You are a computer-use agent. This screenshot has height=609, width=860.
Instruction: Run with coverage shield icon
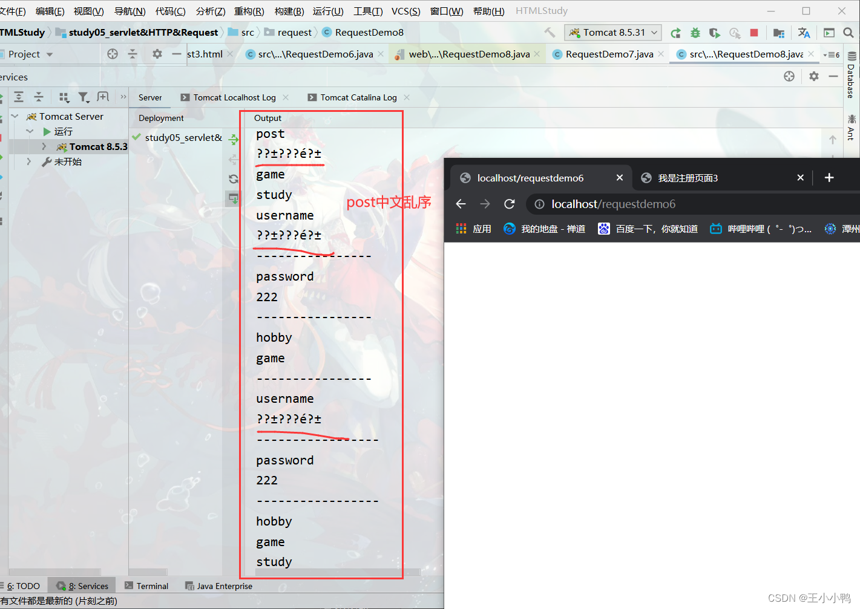coord(715,33)
